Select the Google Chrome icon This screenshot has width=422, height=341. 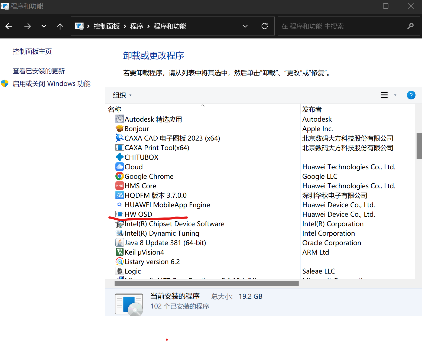pyautogui.click(x=120, y=176)
